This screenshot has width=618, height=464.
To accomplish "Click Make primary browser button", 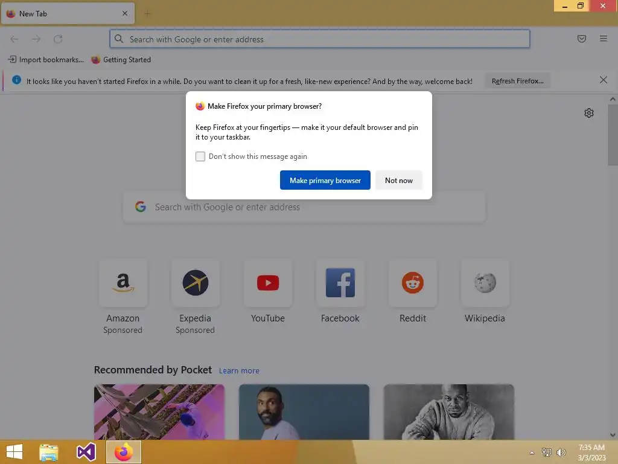I will tap(325, 180).
